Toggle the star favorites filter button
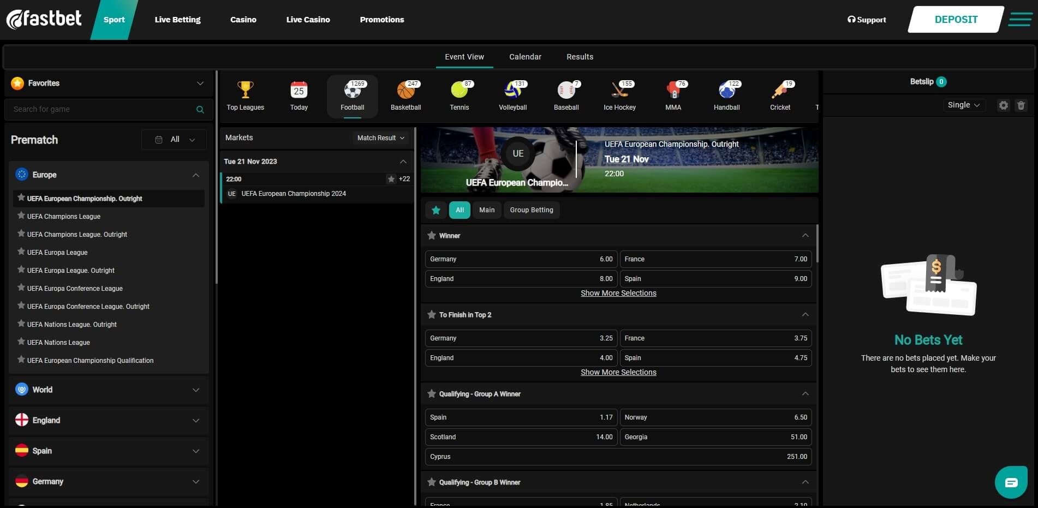Screen dimensions: 1038x508 click(x=436, y=210)
